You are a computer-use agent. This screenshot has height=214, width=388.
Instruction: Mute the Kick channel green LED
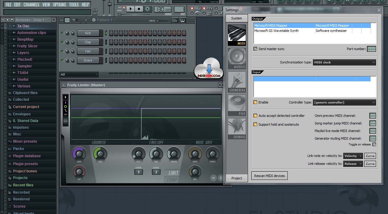tap(62, 33)
